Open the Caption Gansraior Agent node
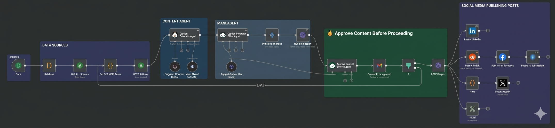This screenshot has height=128, width=555. (x=185, y=35)
